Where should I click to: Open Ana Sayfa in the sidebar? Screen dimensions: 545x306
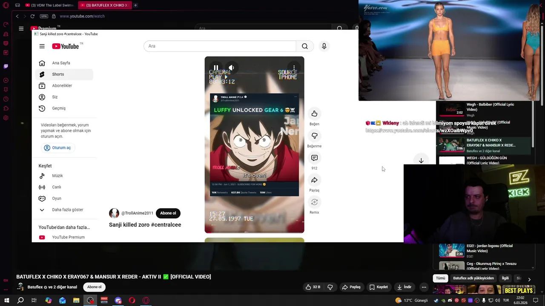(64, 63)
